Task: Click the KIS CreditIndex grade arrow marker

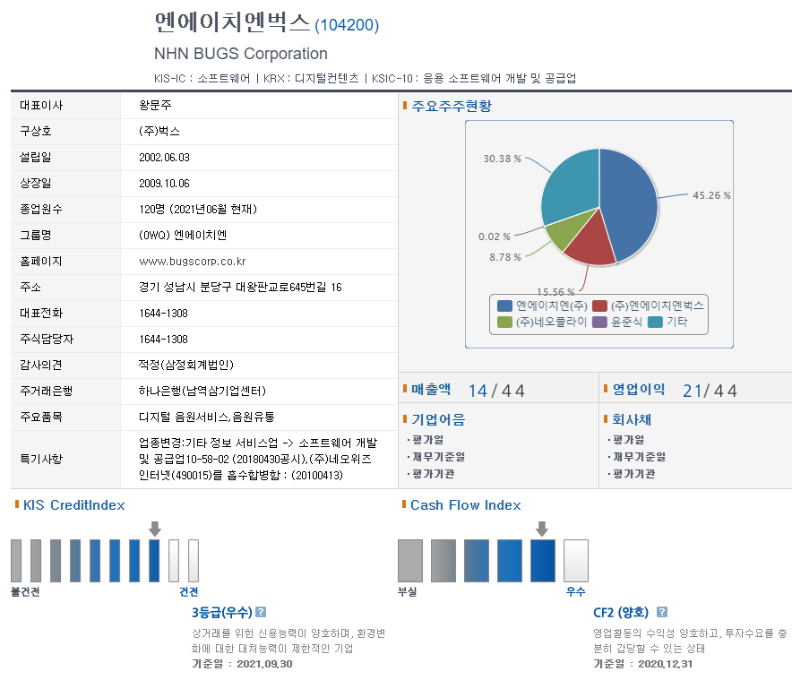Action: (x=155, y=529)
